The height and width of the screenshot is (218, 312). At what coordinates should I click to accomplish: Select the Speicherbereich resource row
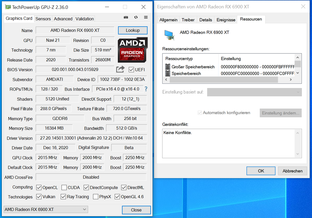(x=228, y=73)
